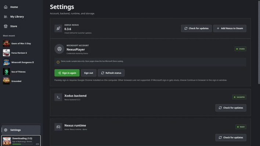Select Settings in the sidebar
Image resolution: width=260 pixels, height=146 pixels.
pyautogui.click(x=21, y=130)
